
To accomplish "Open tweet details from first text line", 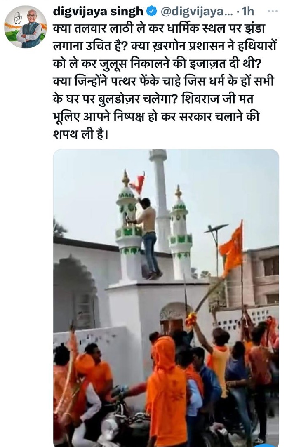I will tap(160, 28).
